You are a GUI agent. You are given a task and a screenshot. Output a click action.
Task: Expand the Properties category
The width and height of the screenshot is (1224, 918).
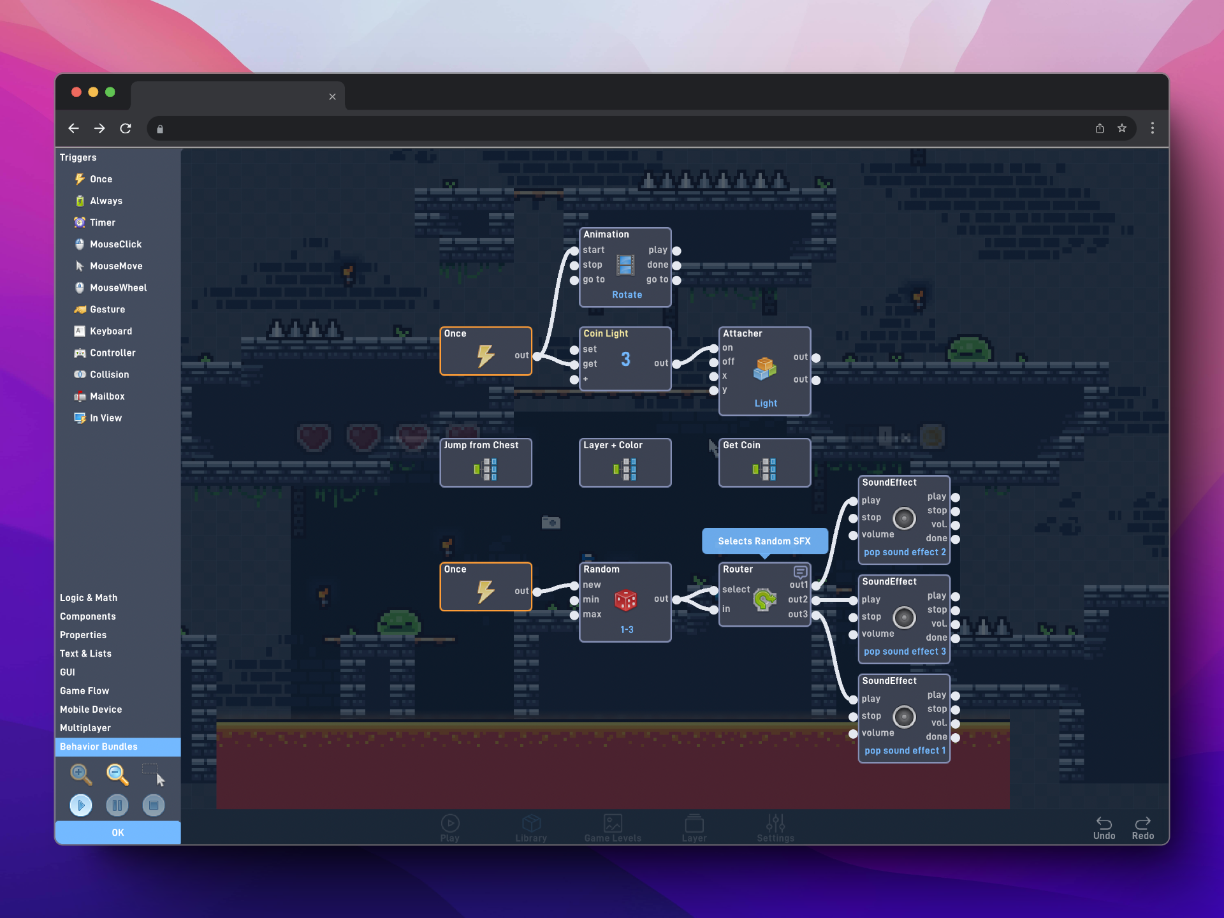click(83, 635)
